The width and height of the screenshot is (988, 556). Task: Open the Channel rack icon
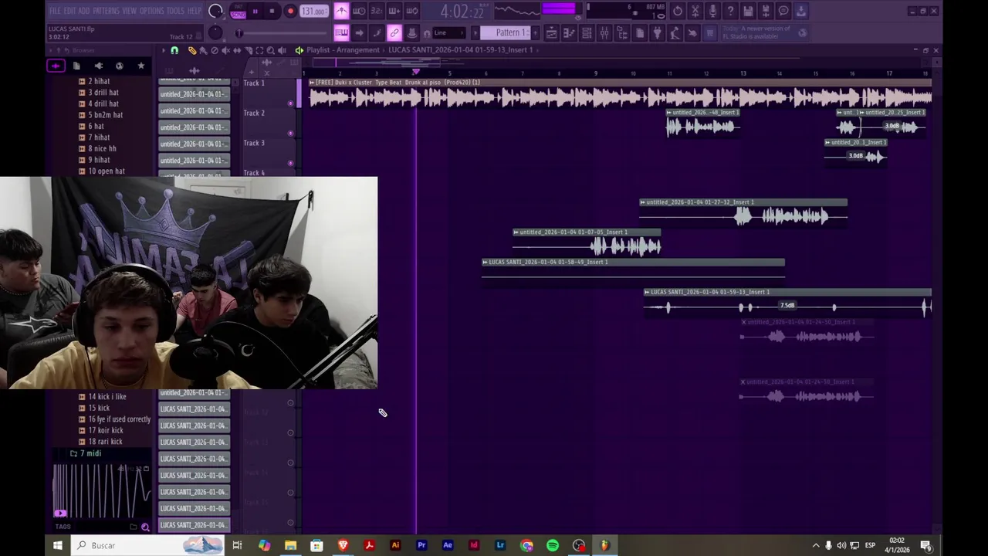[587, 32]
